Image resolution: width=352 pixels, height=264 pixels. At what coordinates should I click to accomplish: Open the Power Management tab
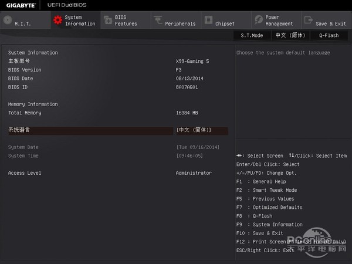coord(276,20)
